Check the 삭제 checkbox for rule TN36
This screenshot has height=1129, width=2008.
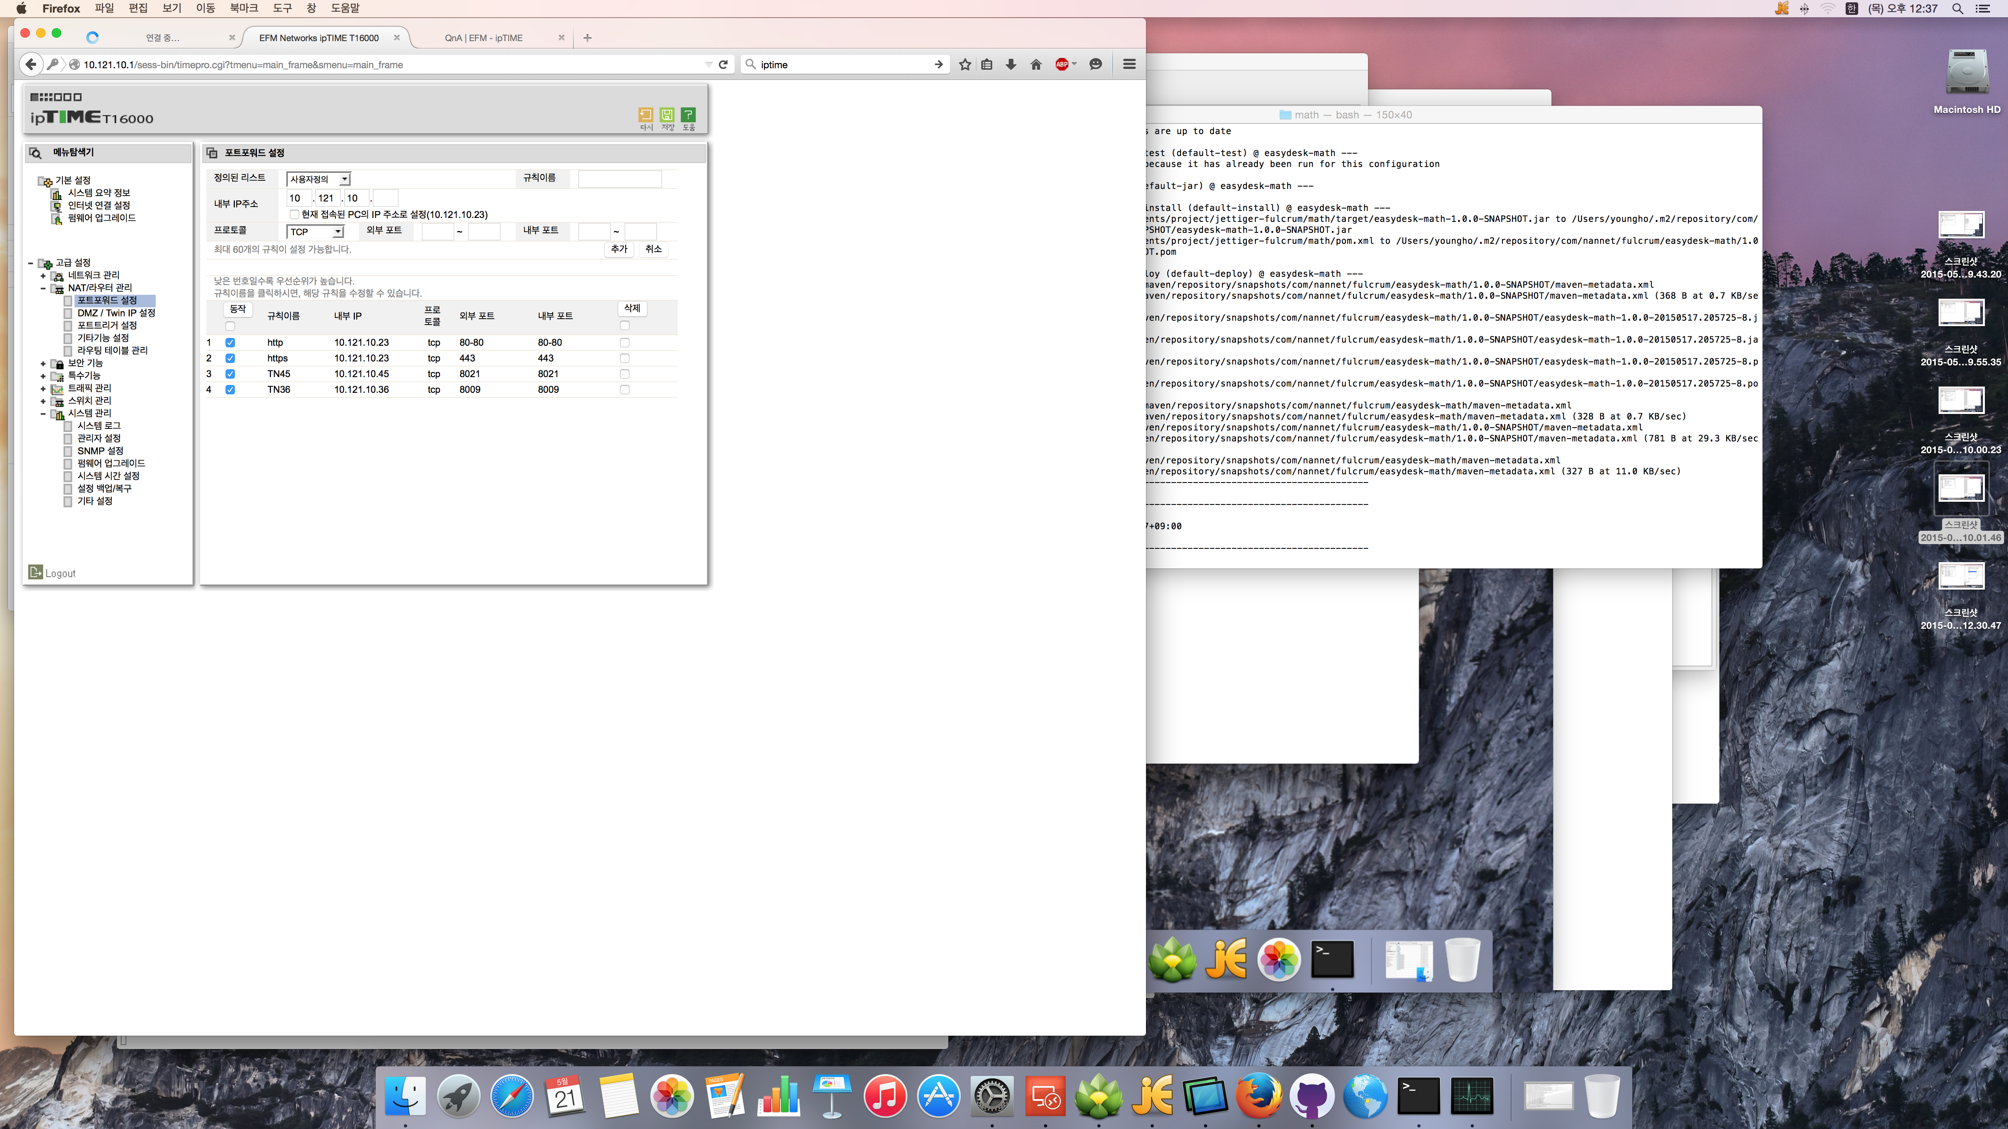[x=624, y=390]
